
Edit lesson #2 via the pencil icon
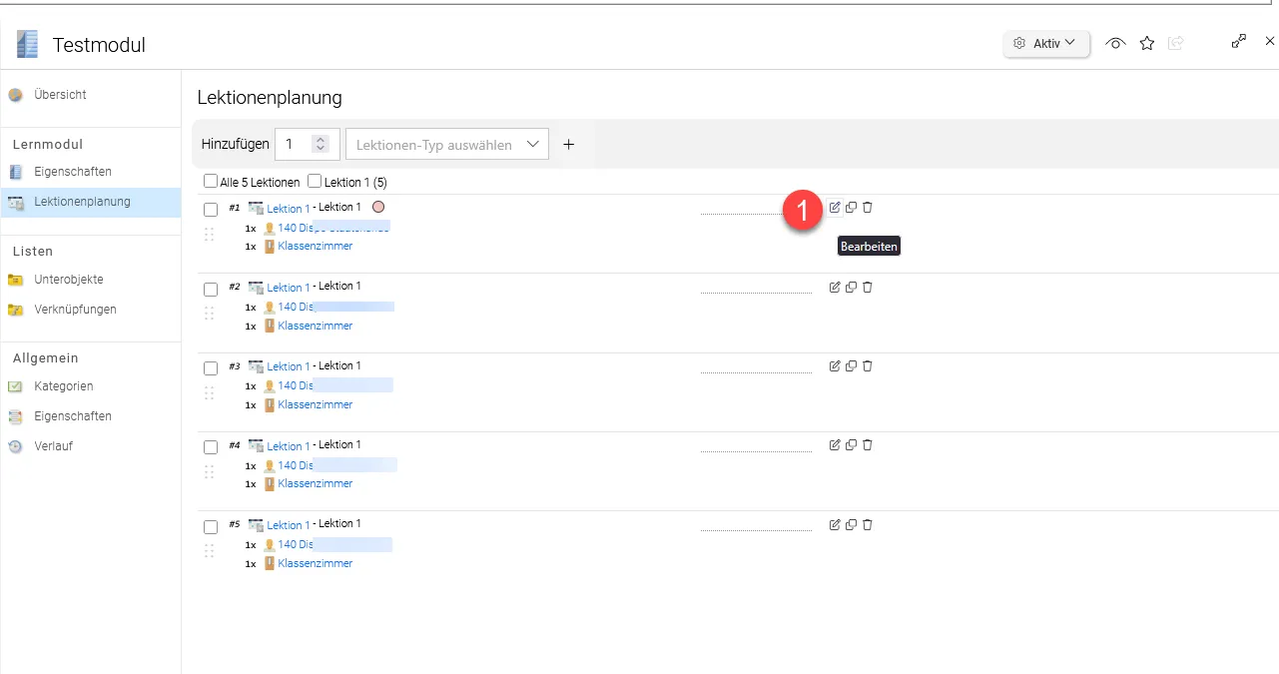click(835, 287)
